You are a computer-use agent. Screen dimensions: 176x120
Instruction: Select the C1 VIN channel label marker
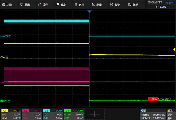pyautogui.click(x=4, y=57)
